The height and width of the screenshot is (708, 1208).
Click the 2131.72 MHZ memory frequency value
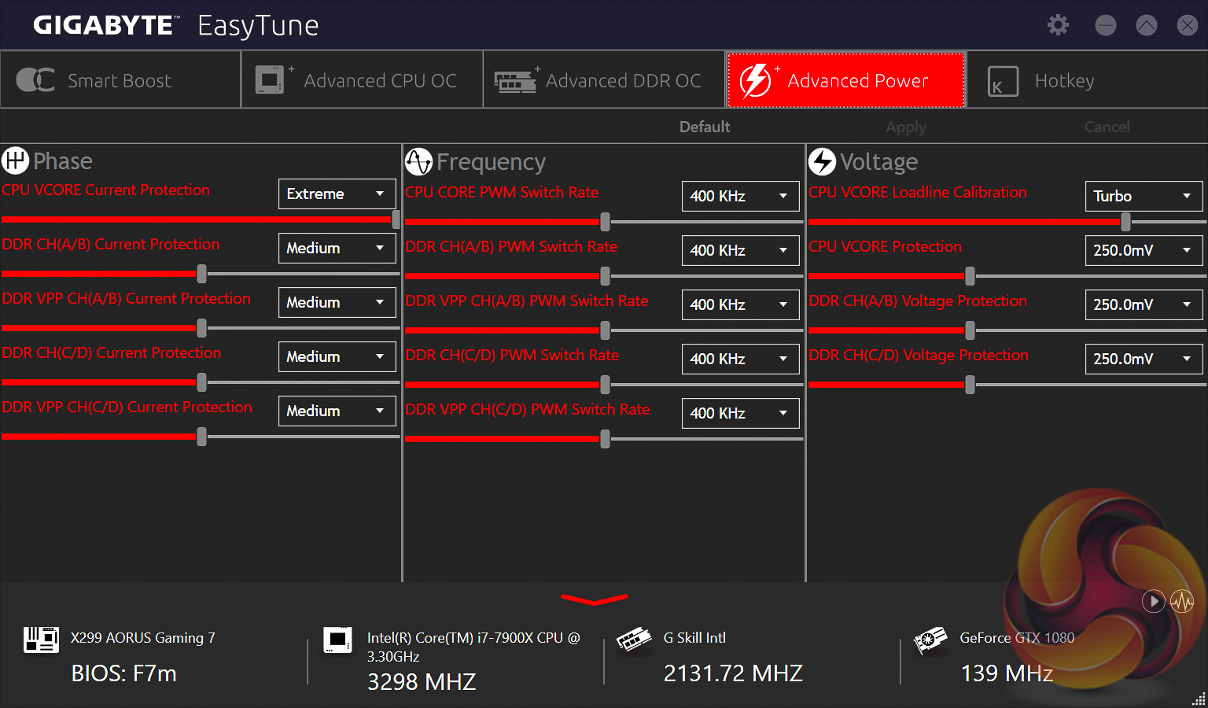(x=733, y=673)
